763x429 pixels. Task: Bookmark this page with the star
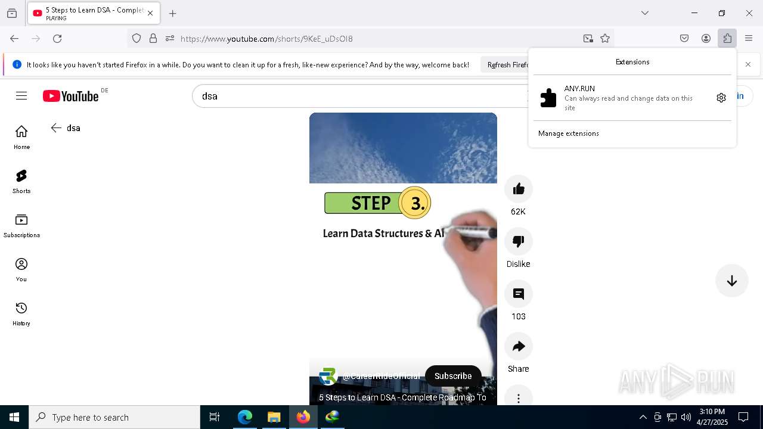tap(605, 39)
